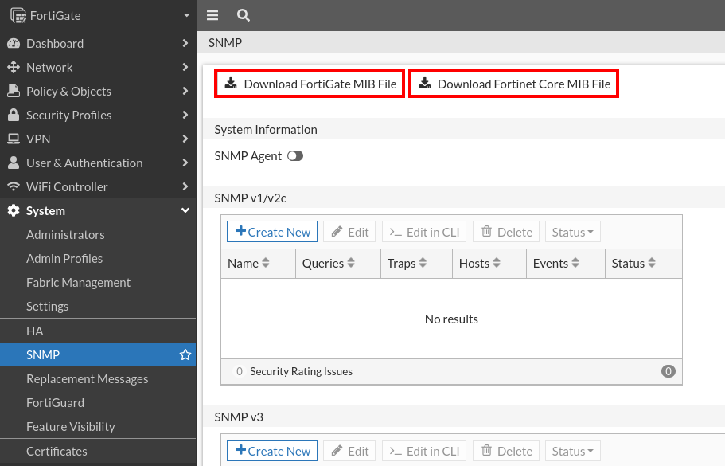The width and height of the screenshot is (725, 466).
Task: Click the Security Rating Issues count badge
Action: [x=668, y=371]
